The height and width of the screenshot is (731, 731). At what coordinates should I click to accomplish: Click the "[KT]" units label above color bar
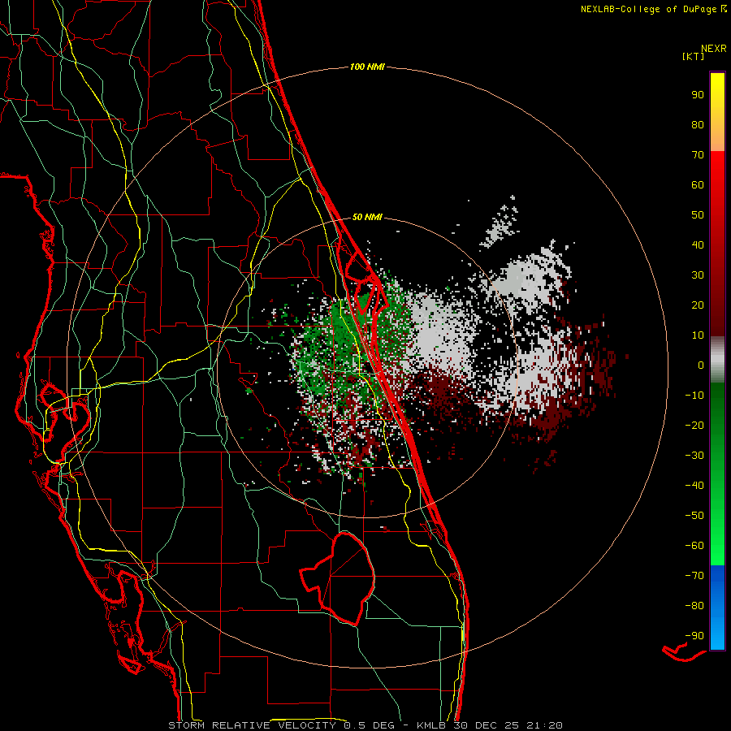point(693,56)
